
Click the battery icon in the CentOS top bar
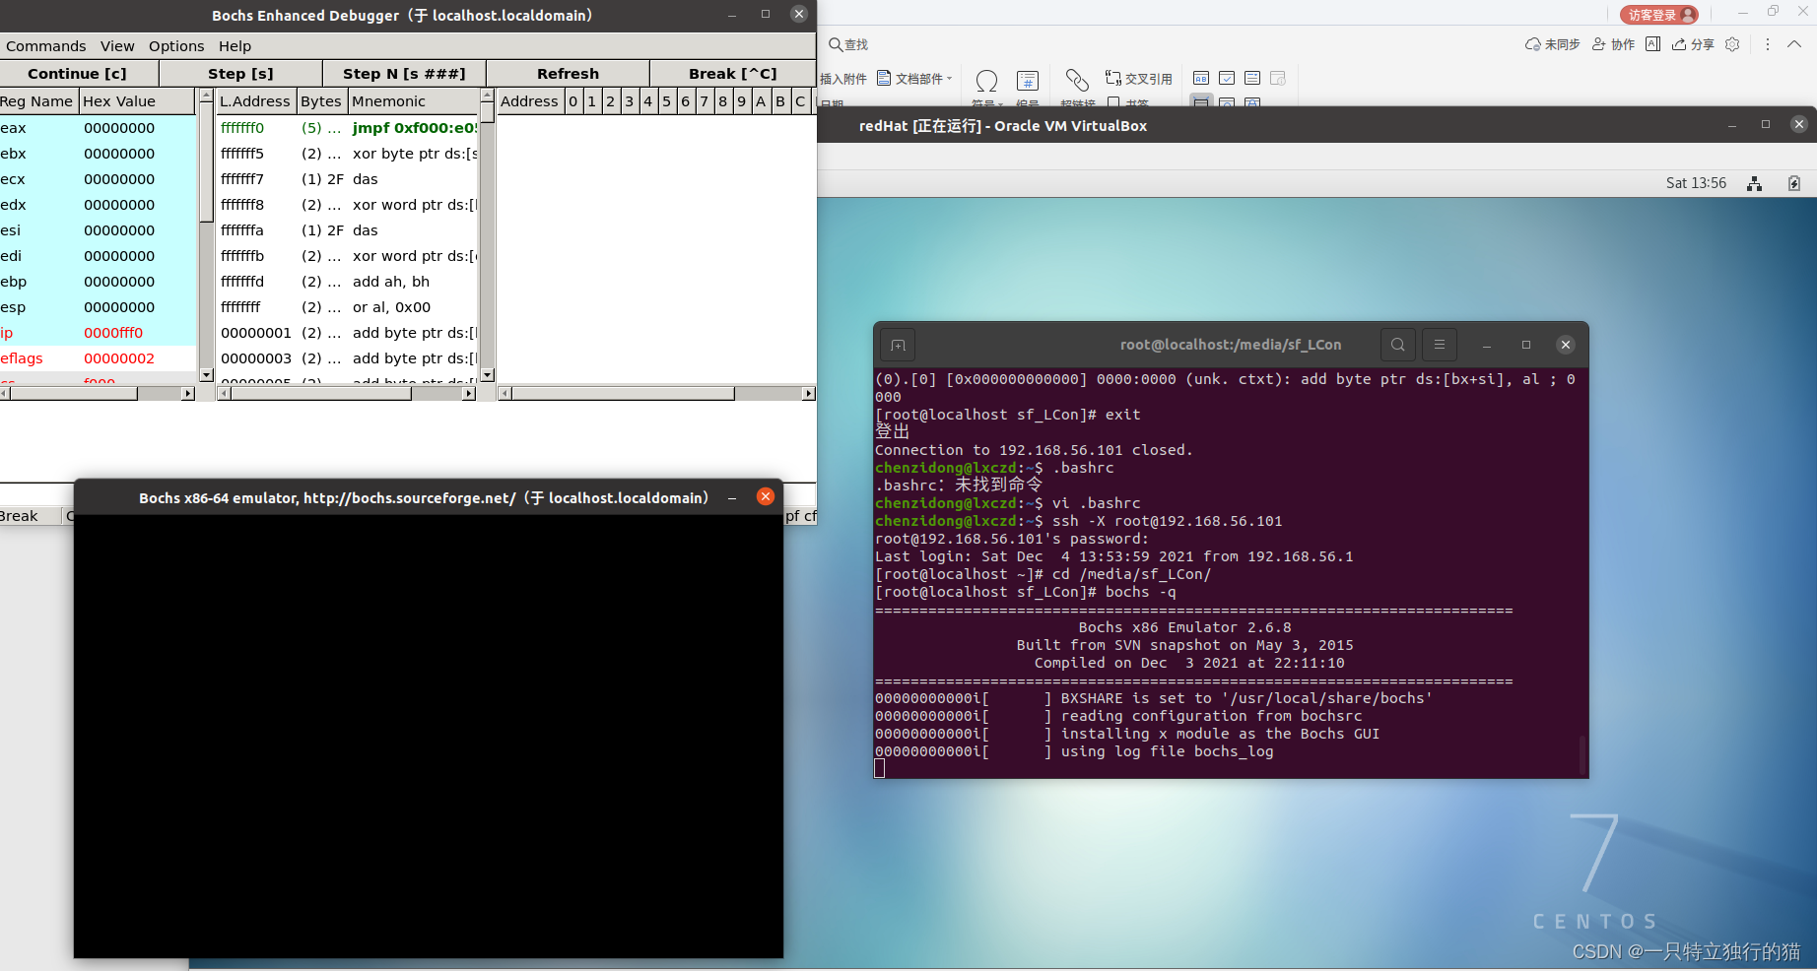pyautogui.click(x=1794, y=183)
